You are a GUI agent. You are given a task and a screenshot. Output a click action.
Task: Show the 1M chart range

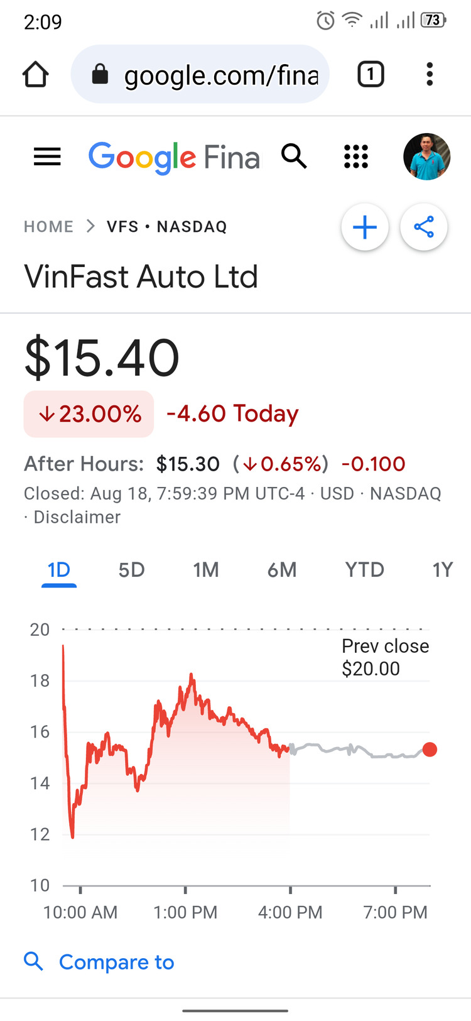[x=206, y=570]
